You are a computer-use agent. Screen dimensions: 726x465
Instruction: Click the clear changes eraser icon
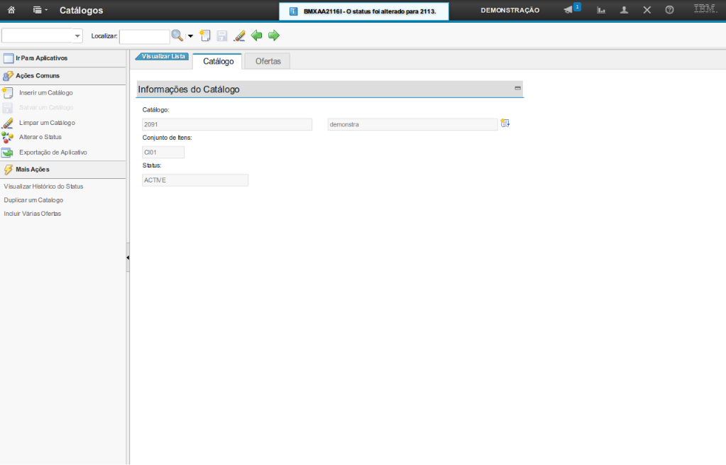239,35
